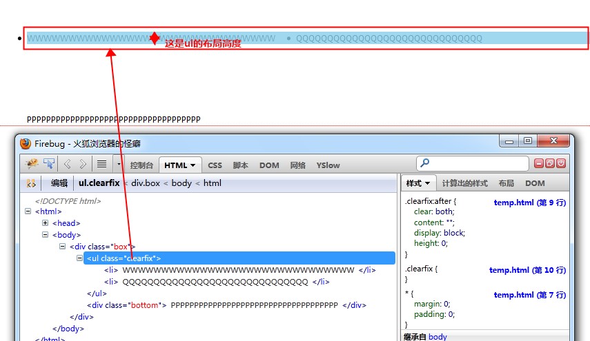
Task: Expand the head node
Action: (x=45, y=223)
